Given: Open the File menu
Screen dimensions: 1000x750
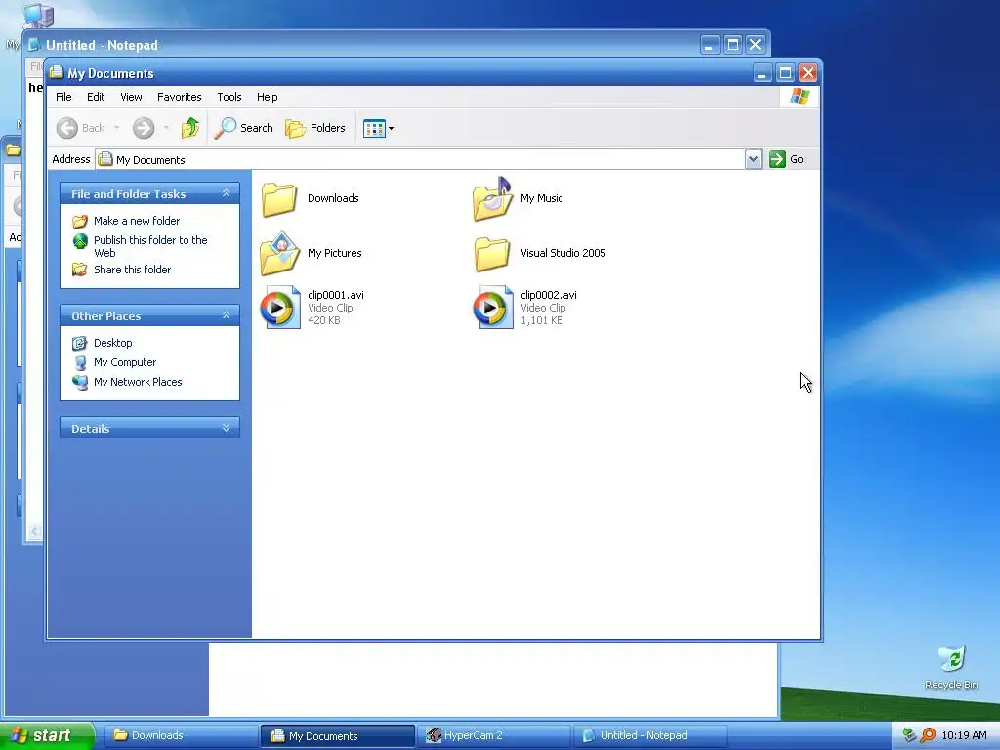Looking at the screenshot, I should 63,97.
